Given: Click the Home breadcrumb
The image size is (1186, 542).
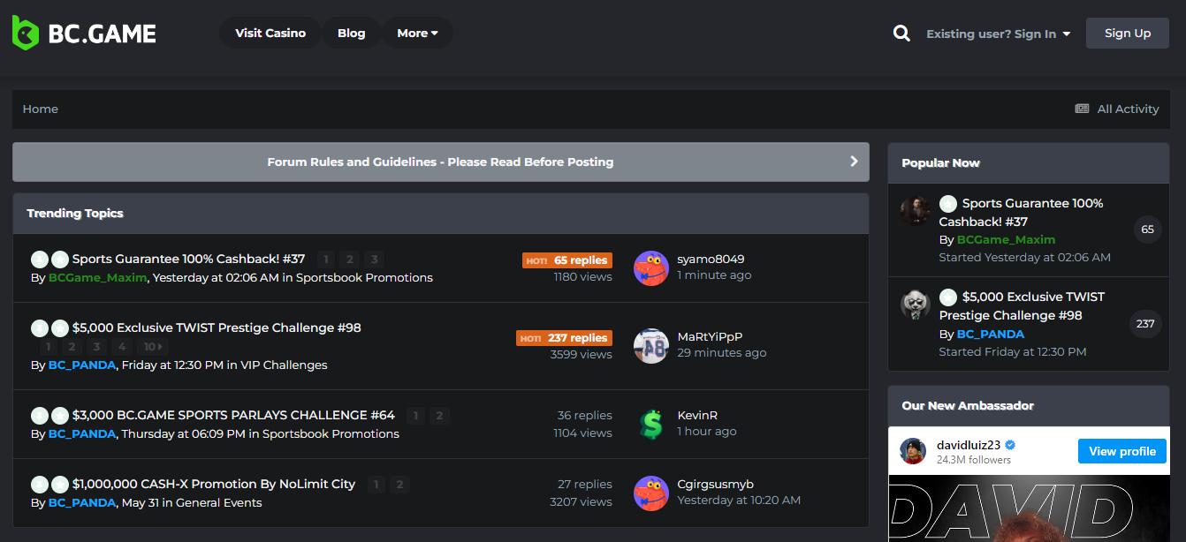Looking at the screenshot, I should (x=41, y=109).
